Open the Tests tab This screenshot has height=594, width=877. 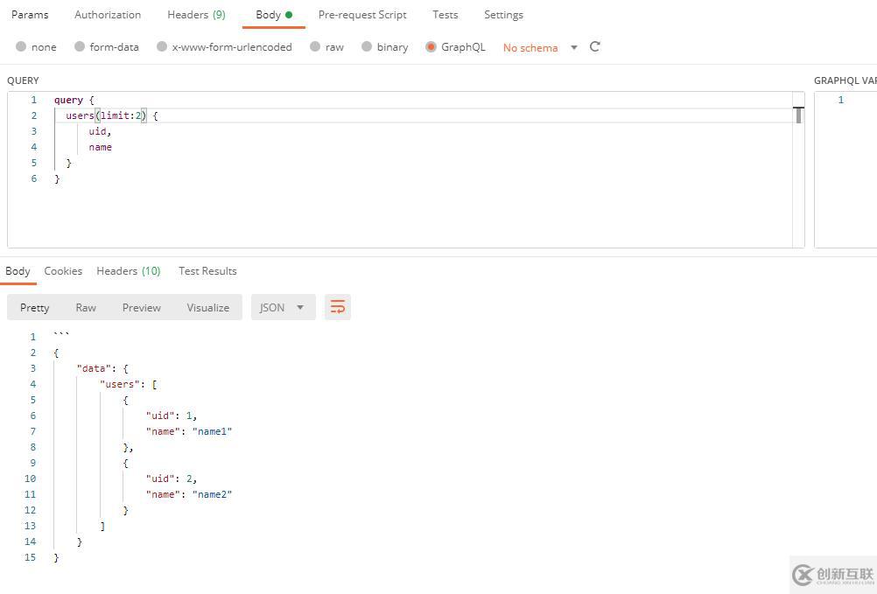pos(446,15)
